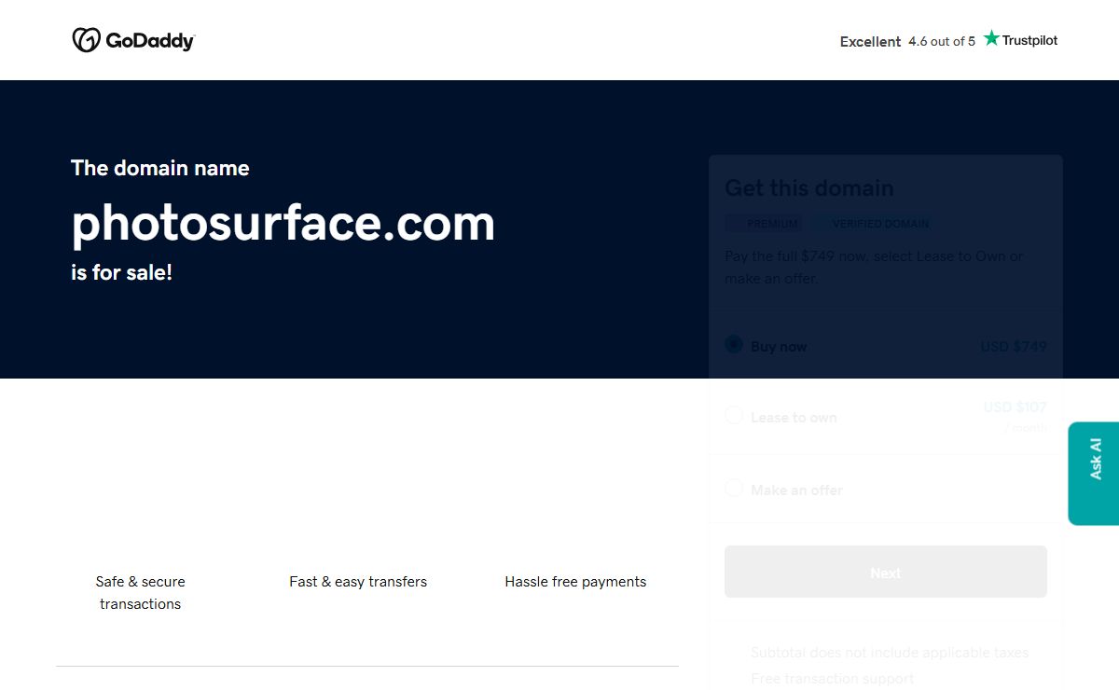The width and height of the screenshot is (1119, 690).
Task: Choose the Make an offer option
Action: tap(734, 489)
